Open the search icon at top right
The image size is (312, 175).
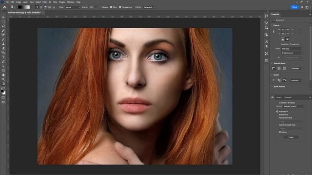pyautogui.click(x=302, y=7)
